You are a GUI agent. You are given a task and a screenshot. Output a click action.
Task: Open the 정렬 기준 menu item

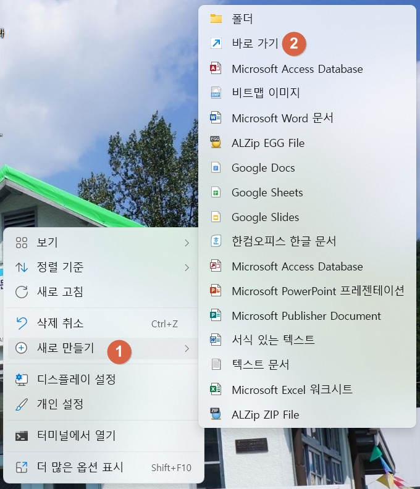click(103, 267)
